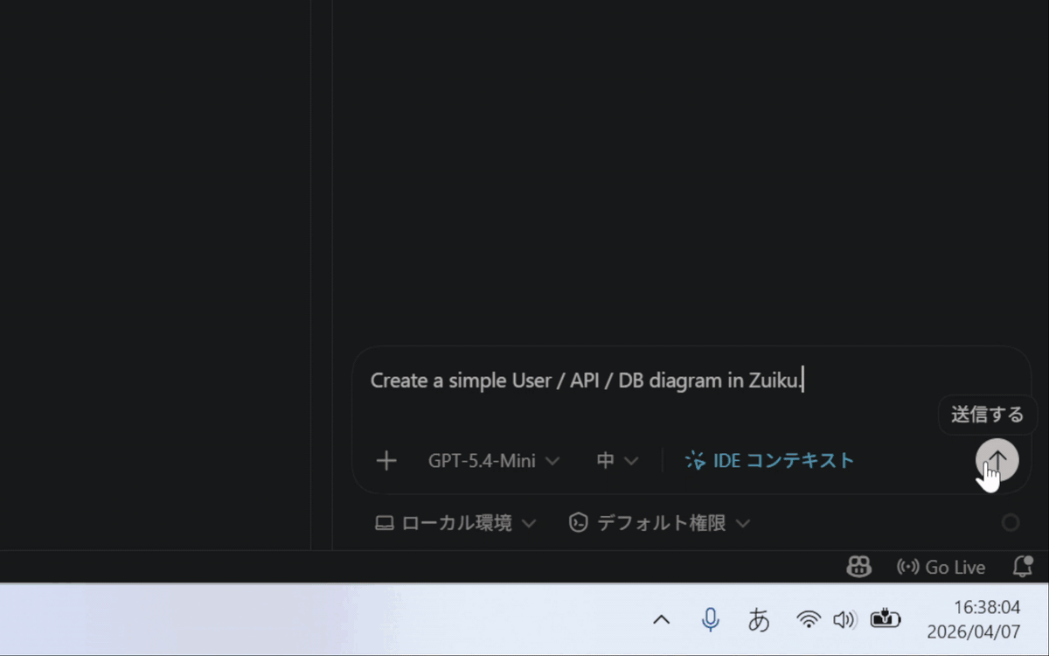1049x656 pixels.
Task: Send the message with the arrow button
Action: pos(997,459)
